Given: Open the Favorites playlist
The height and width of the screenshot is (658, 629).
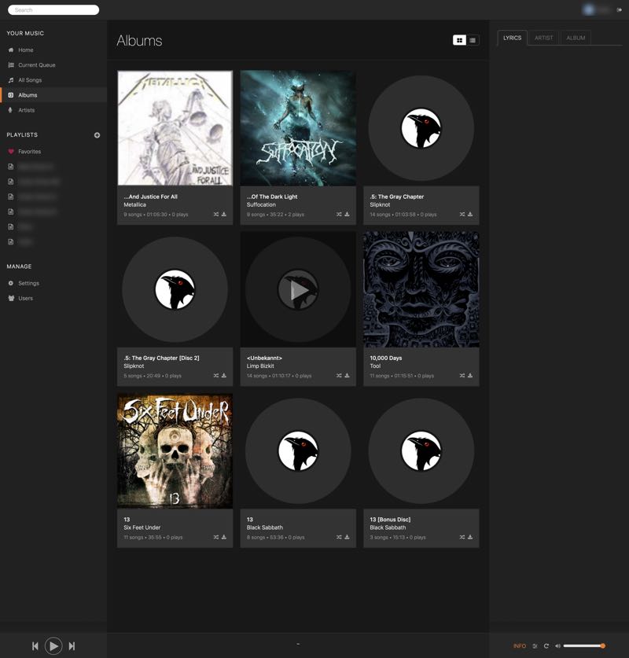Looking at the screenshot, I should point(29,152).
